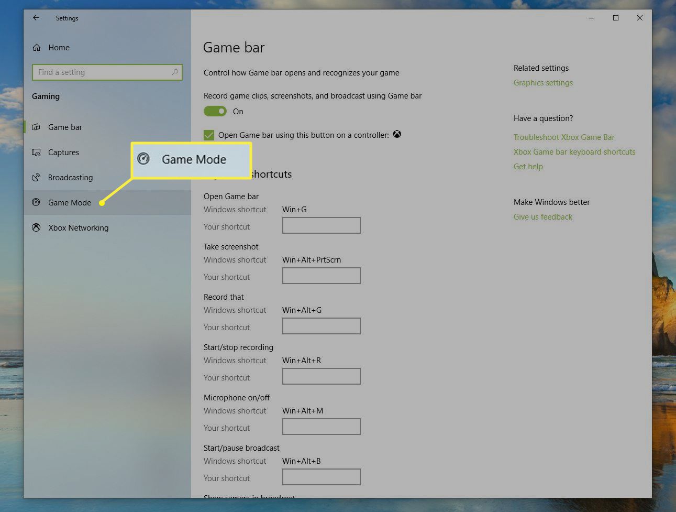Minimize the Settings window

592,18
